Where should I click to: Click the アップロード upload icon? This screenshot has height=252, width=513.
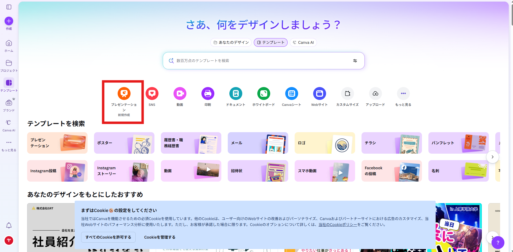[x=375, y=93]
